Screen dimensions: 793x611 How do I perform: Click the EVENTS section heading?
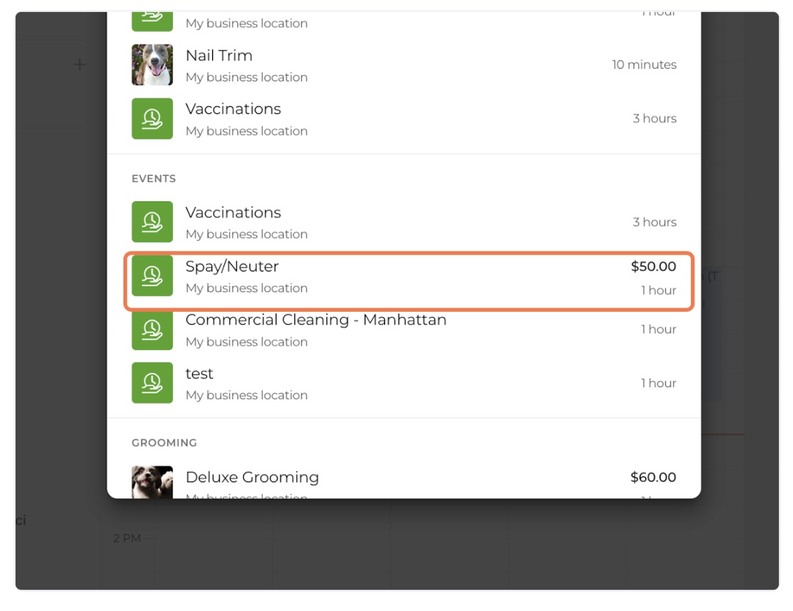(154, 179)
